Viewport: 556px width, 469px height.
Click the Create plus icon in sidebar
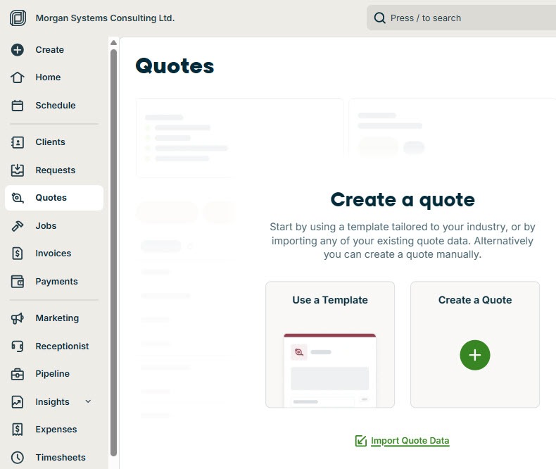(x=18, y=50)
